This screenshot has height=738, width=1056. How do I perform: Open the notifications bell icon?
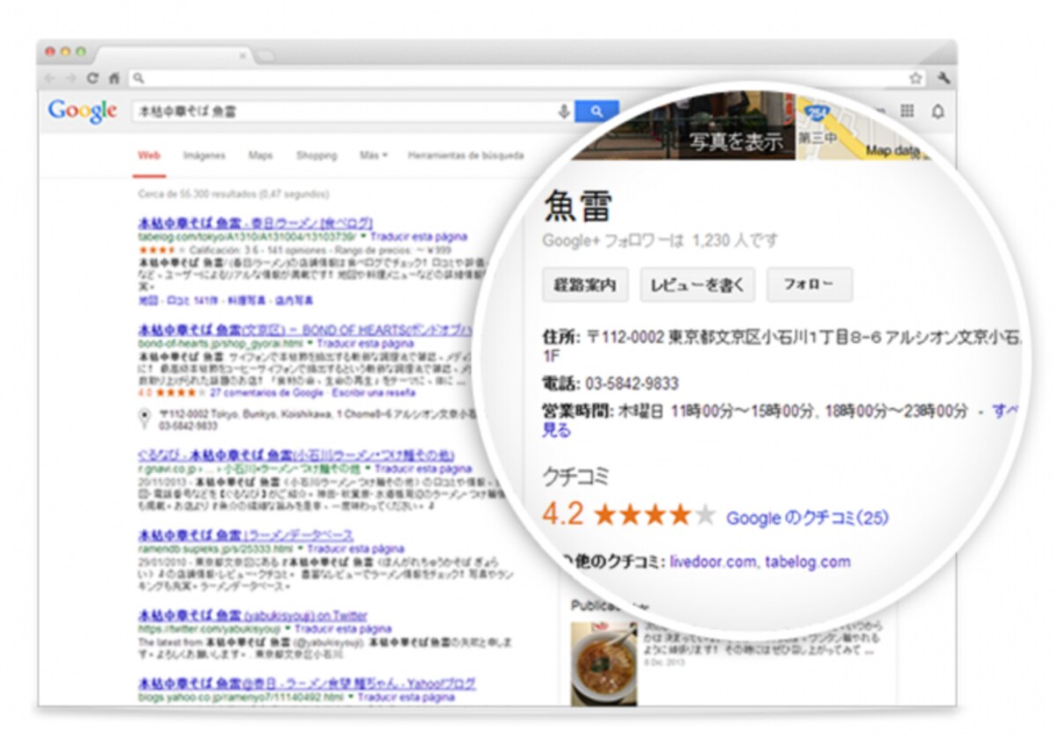(938, 111)
